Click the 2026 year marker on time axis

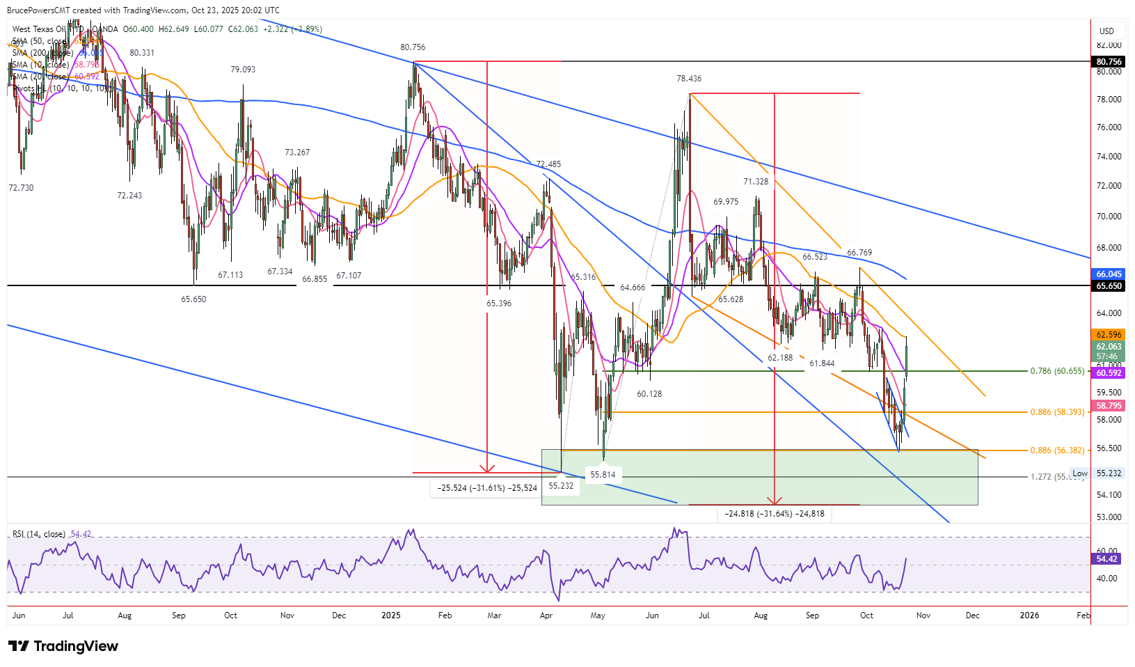point(1029,615)
